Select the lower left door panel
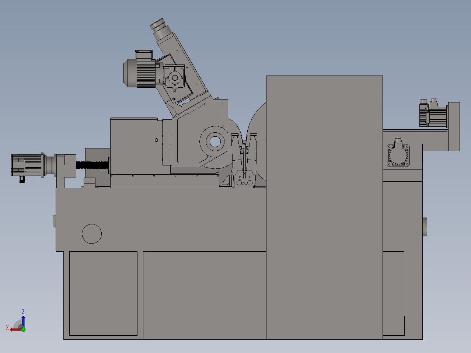The image size is (471, 353). pyautogui.click(x=103, y=293)
